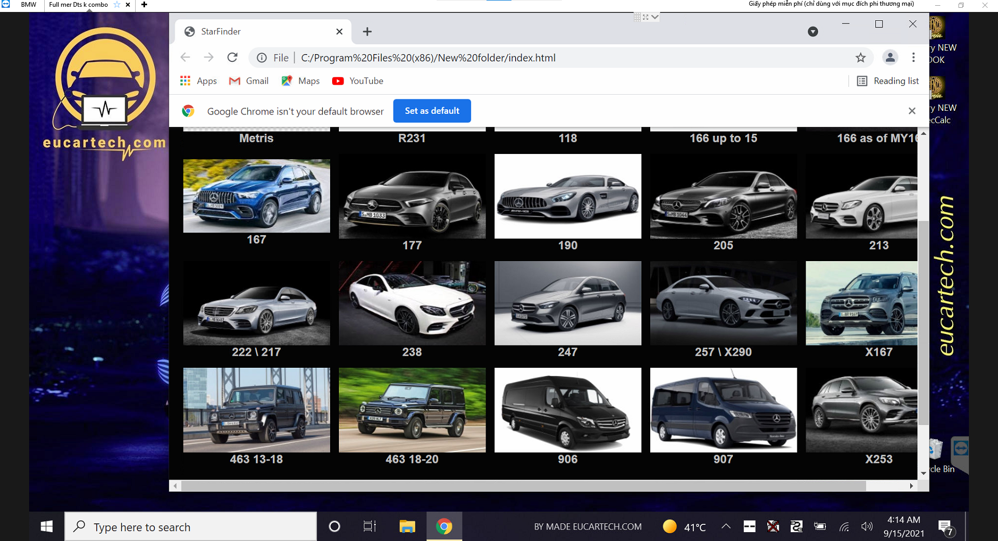Click the Set as default button

click(x=432, y=111)
